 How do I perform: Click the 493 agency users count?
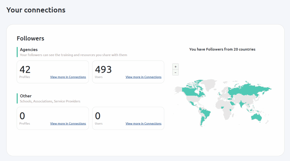coord(103,70)
